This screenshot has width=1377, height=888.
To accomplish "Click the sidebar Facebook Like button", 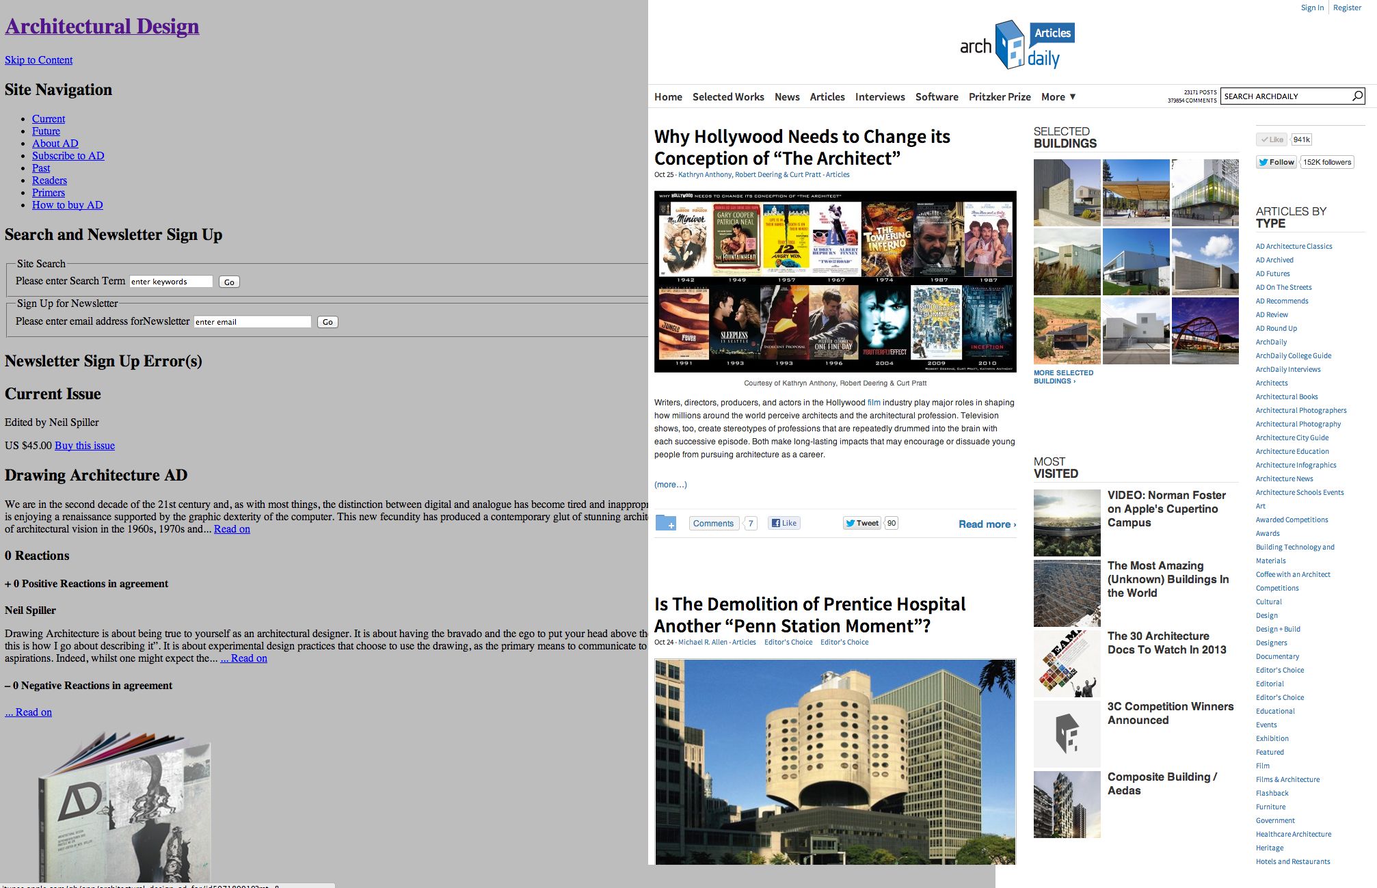I will pos(1272,139).
